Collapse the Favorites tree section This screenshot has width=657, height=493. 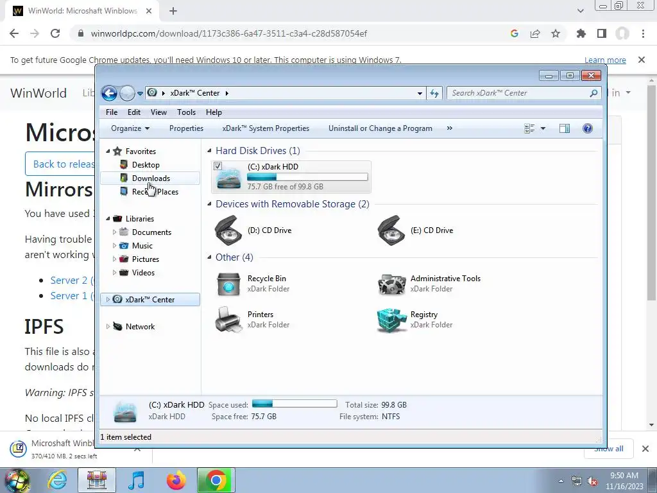(x=108, y=151)
